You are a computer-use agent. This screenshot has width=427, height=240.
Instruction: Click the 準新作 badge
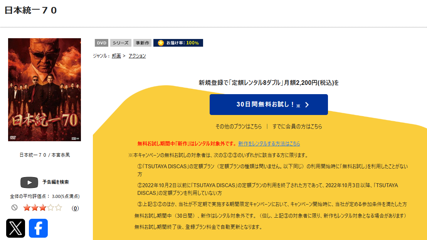142,43
